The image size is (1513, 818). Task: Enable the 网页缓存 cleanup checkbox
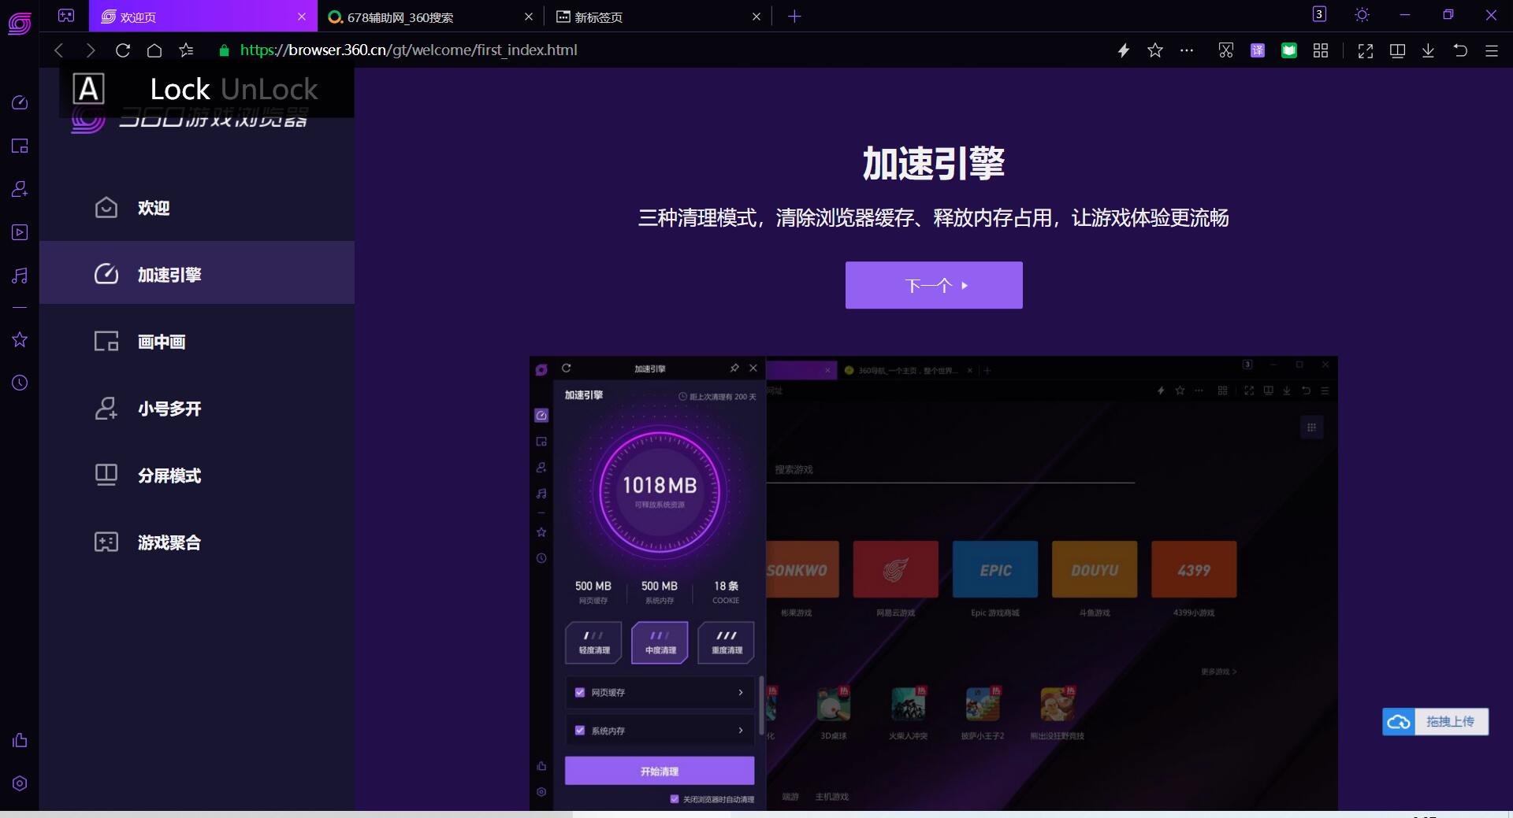tap(579, 692)
